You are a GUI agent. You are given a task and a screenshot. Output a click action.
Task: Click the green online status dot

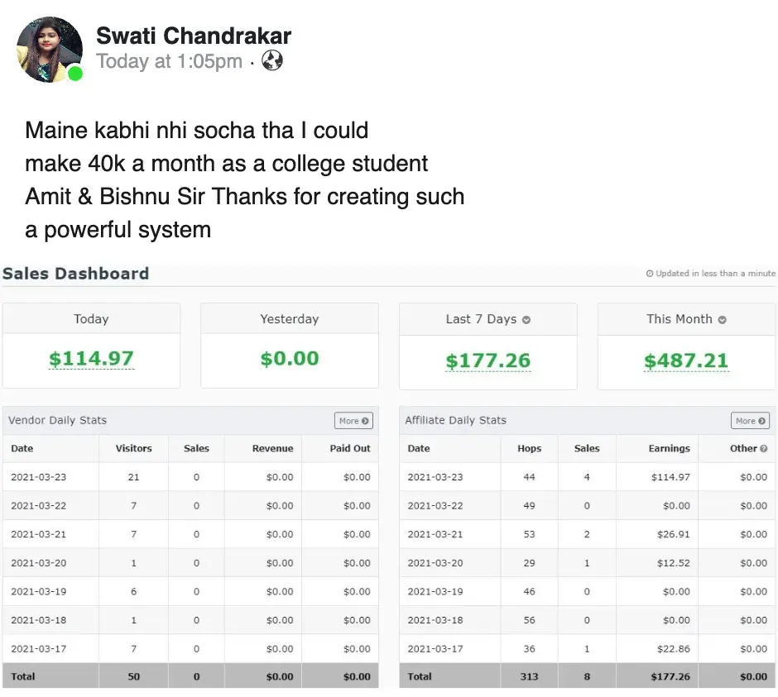pyautogui.click(x=75, y=74)
